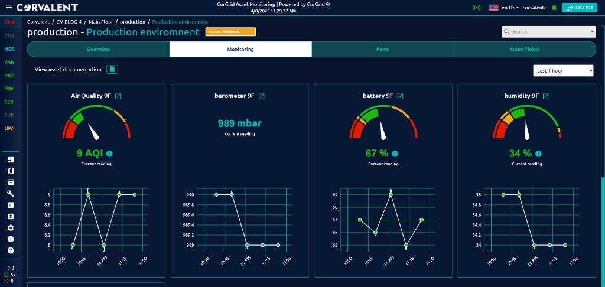This screenshot has height=287, width=605.
Task: Click the info icon next to 34 %
Action: [x=538, y=154]
